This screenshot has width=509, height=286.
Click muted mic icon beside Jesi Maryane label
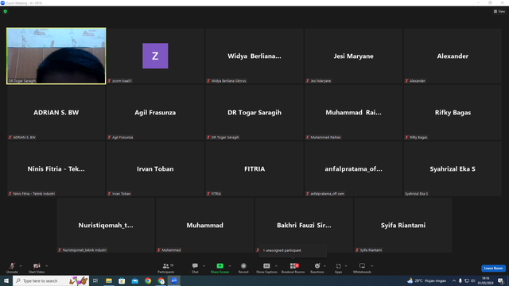pos(308,81)
